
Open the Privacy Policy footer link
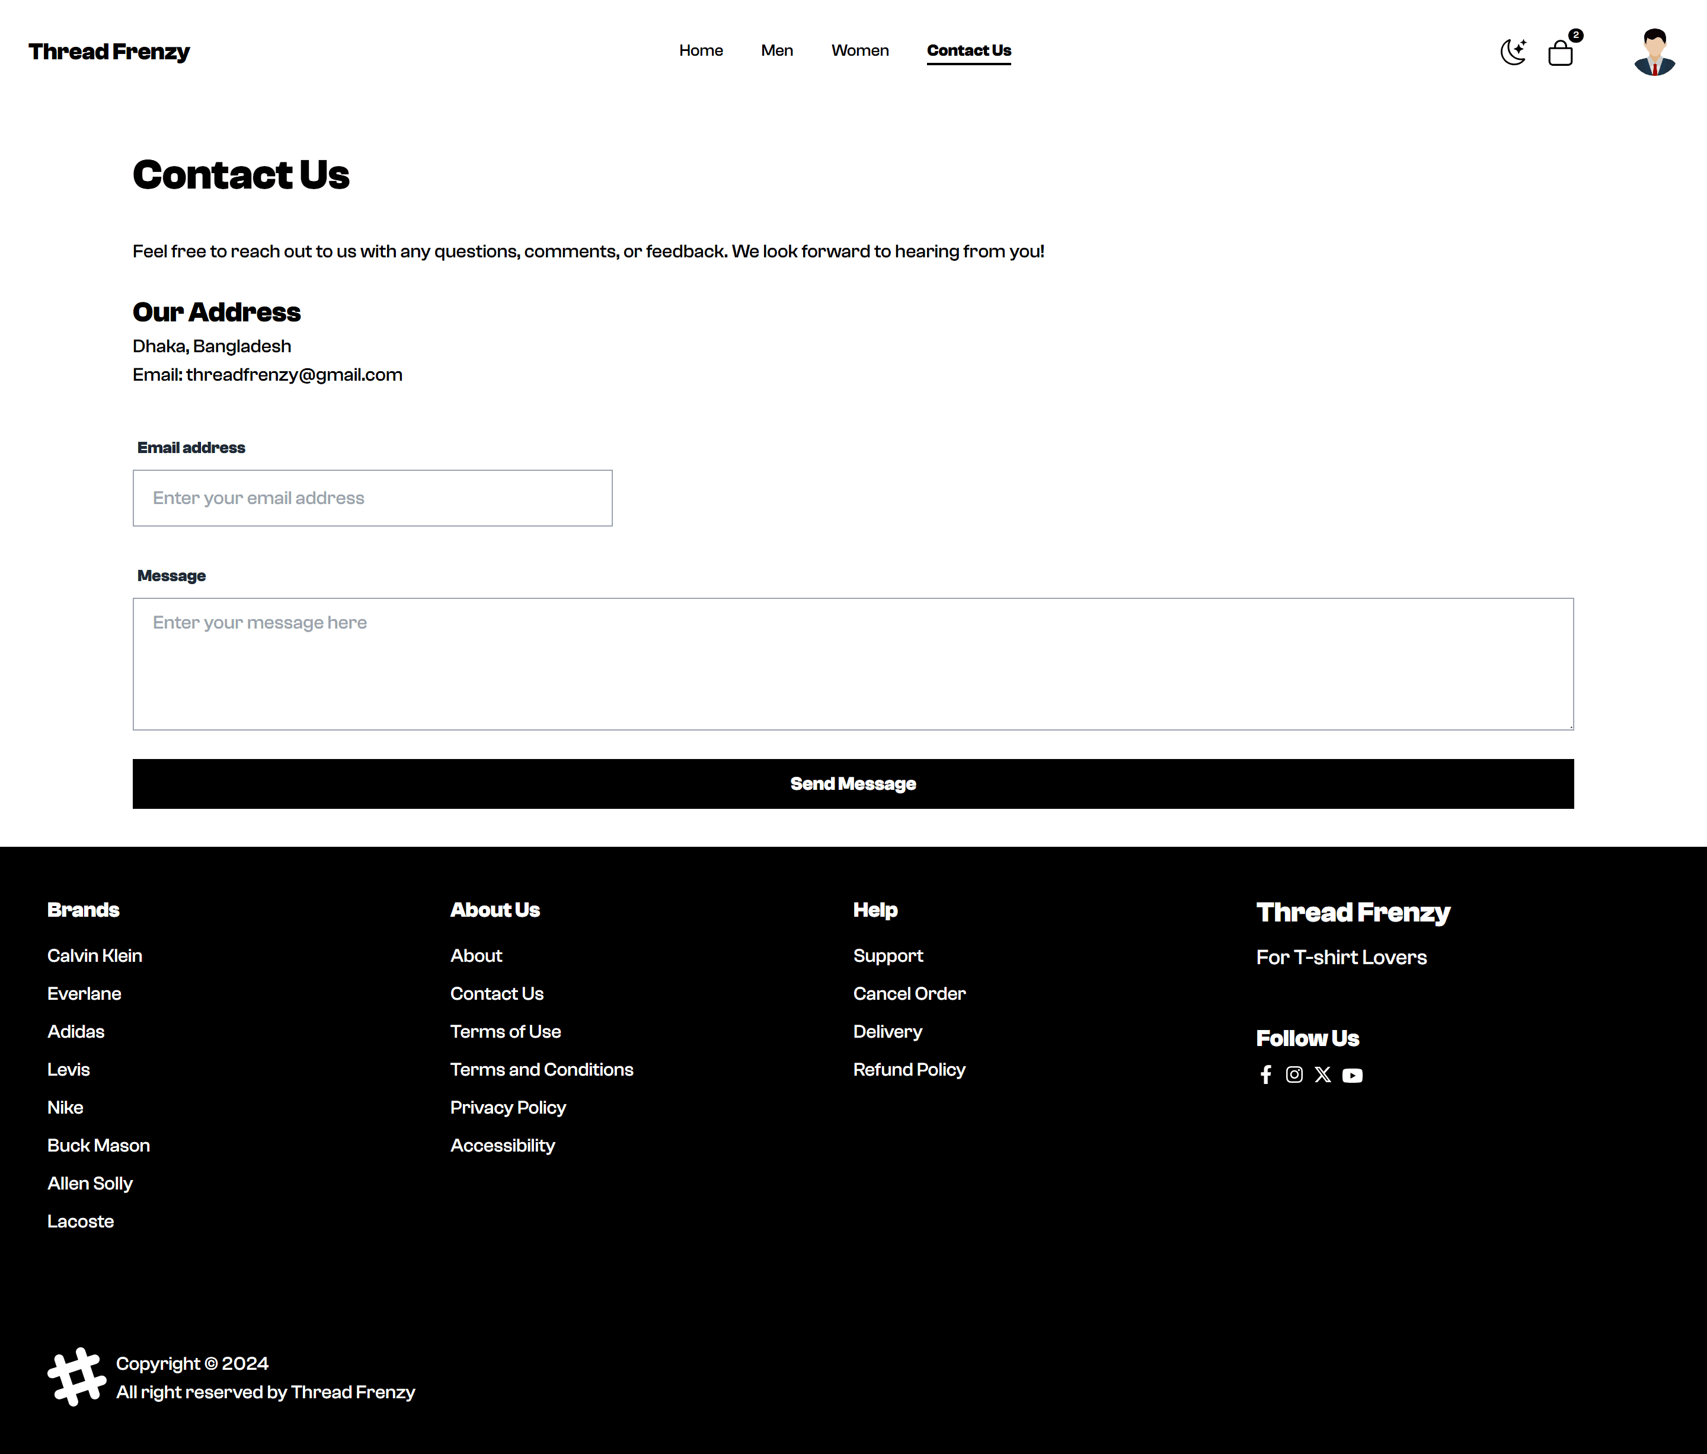(x=507, y=1108)
